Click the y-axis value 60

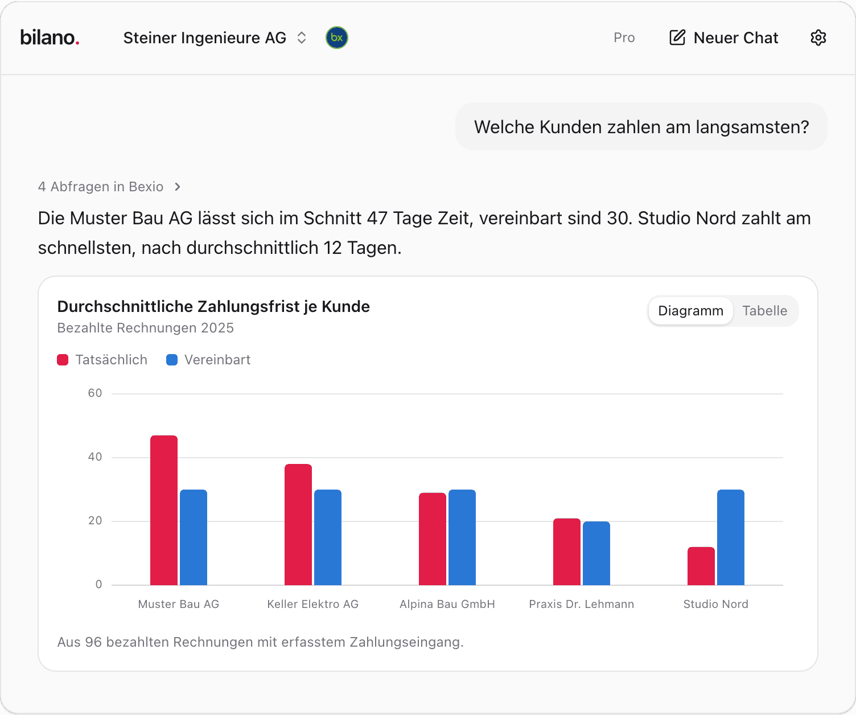[x=95, y=393]
